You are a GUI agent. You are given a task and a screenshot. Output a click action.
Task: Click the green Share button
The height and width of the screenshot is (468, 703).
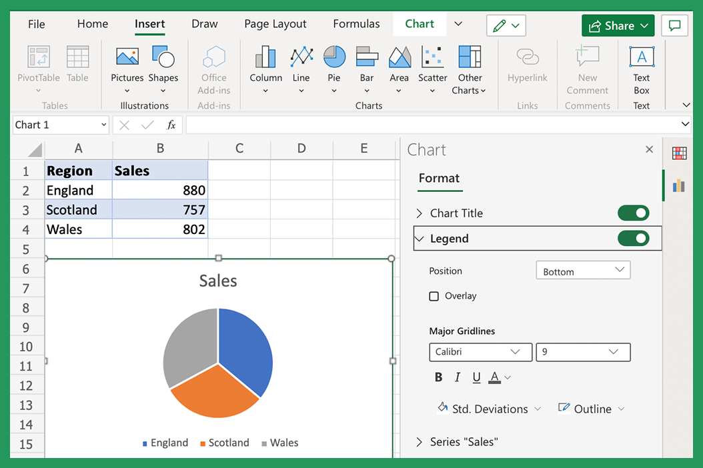point(618,25)
